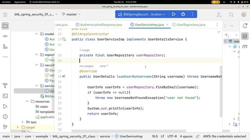Debug the application with bug icon
Viewport: 250px width, 140px height.
183,14
